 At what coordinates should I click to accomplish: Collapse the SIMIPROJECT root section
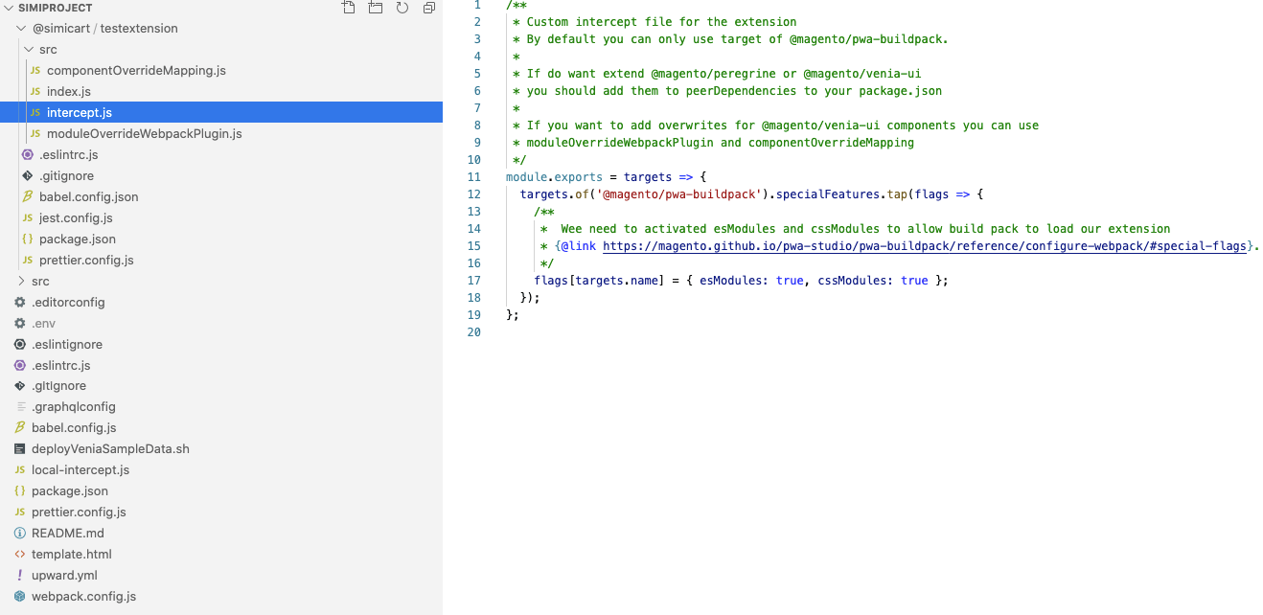click(x=9, y=8)
